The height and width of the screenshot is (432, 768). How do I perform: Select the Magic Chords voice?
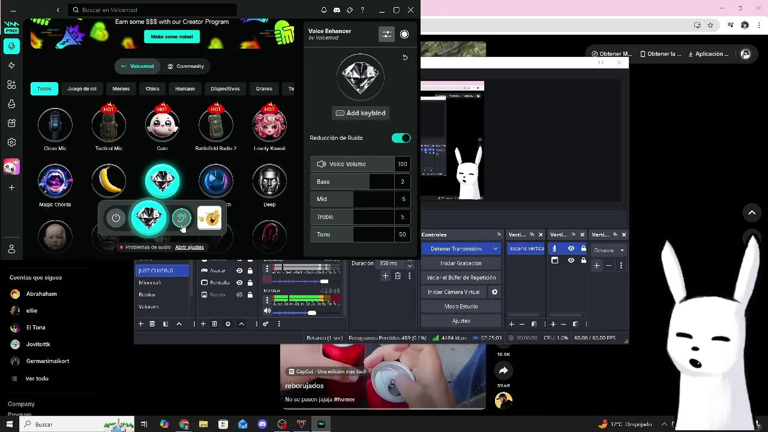[x=55, y=181]
